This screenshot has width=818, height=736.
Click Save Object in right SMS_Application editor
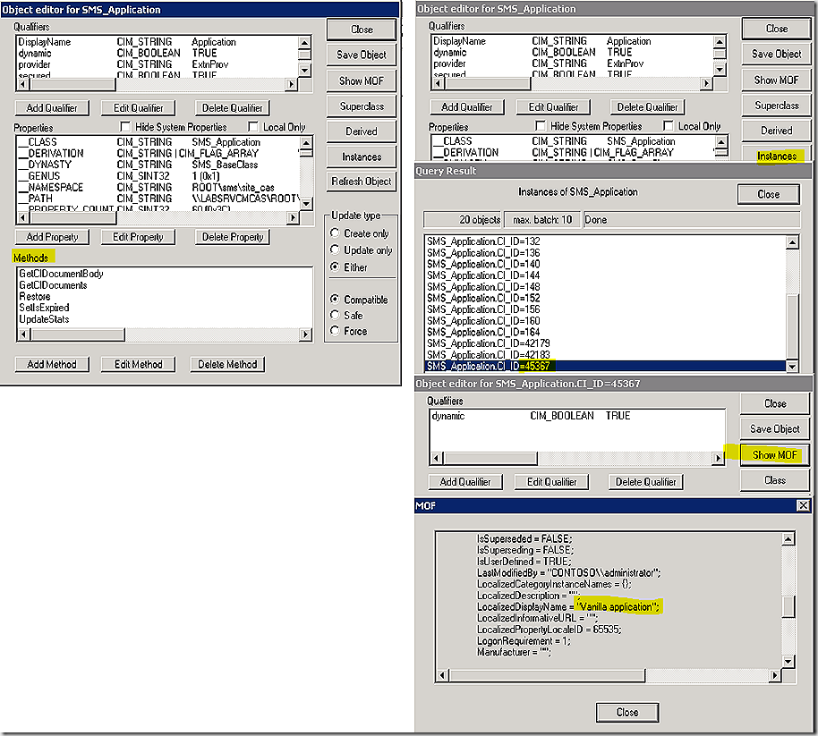pyautogui.click(x=776, y=54)
